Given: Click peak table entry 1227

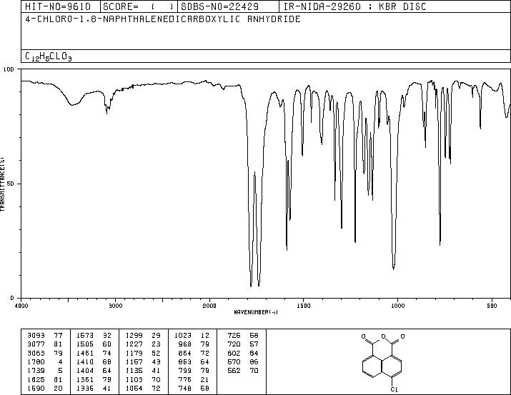Looking at the screenshot, I should point(134,344).
